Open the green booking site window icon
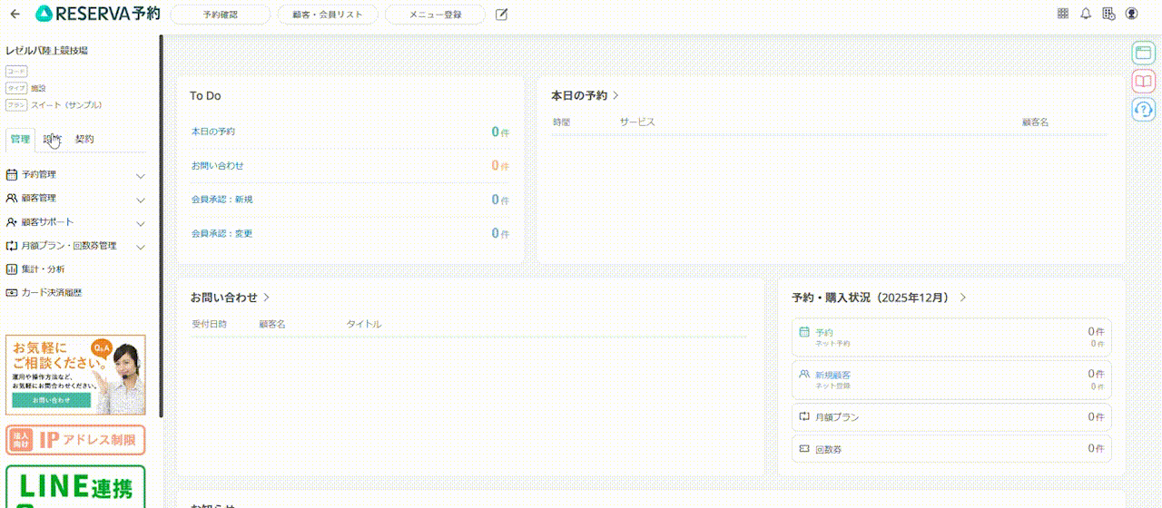1162x508 pixels. [x=1143, y=54]
